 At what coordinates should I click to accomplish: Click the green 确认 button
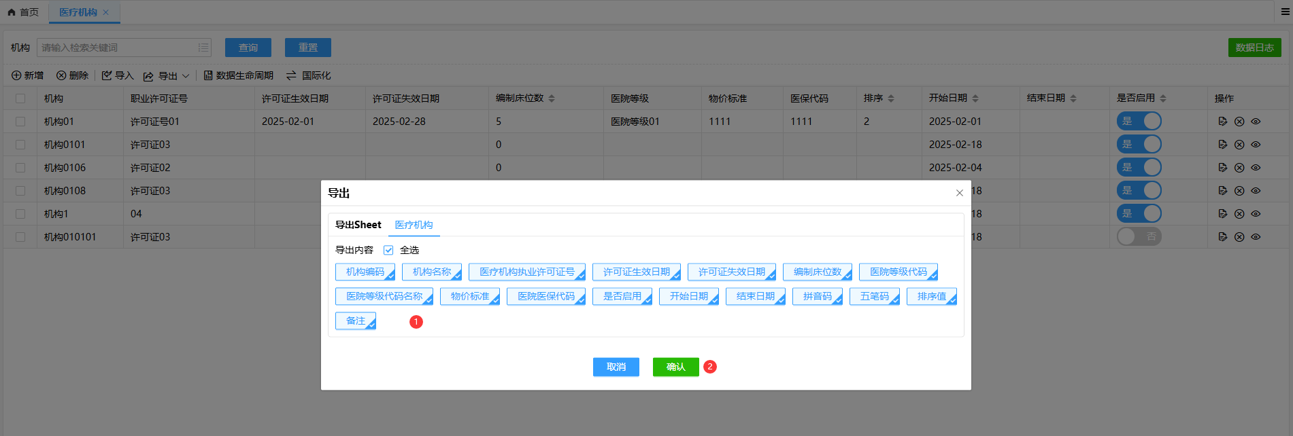(675, 367)
